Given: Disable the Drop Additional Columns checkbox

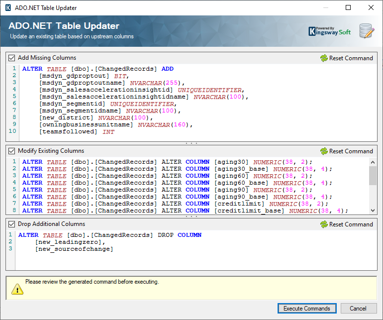Looking at the screenshot, I should tap(11, 224).
